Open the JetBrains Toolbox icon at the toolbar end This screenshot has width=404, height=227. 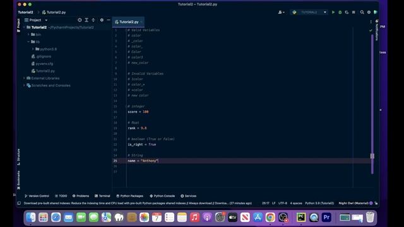point(376,12)
